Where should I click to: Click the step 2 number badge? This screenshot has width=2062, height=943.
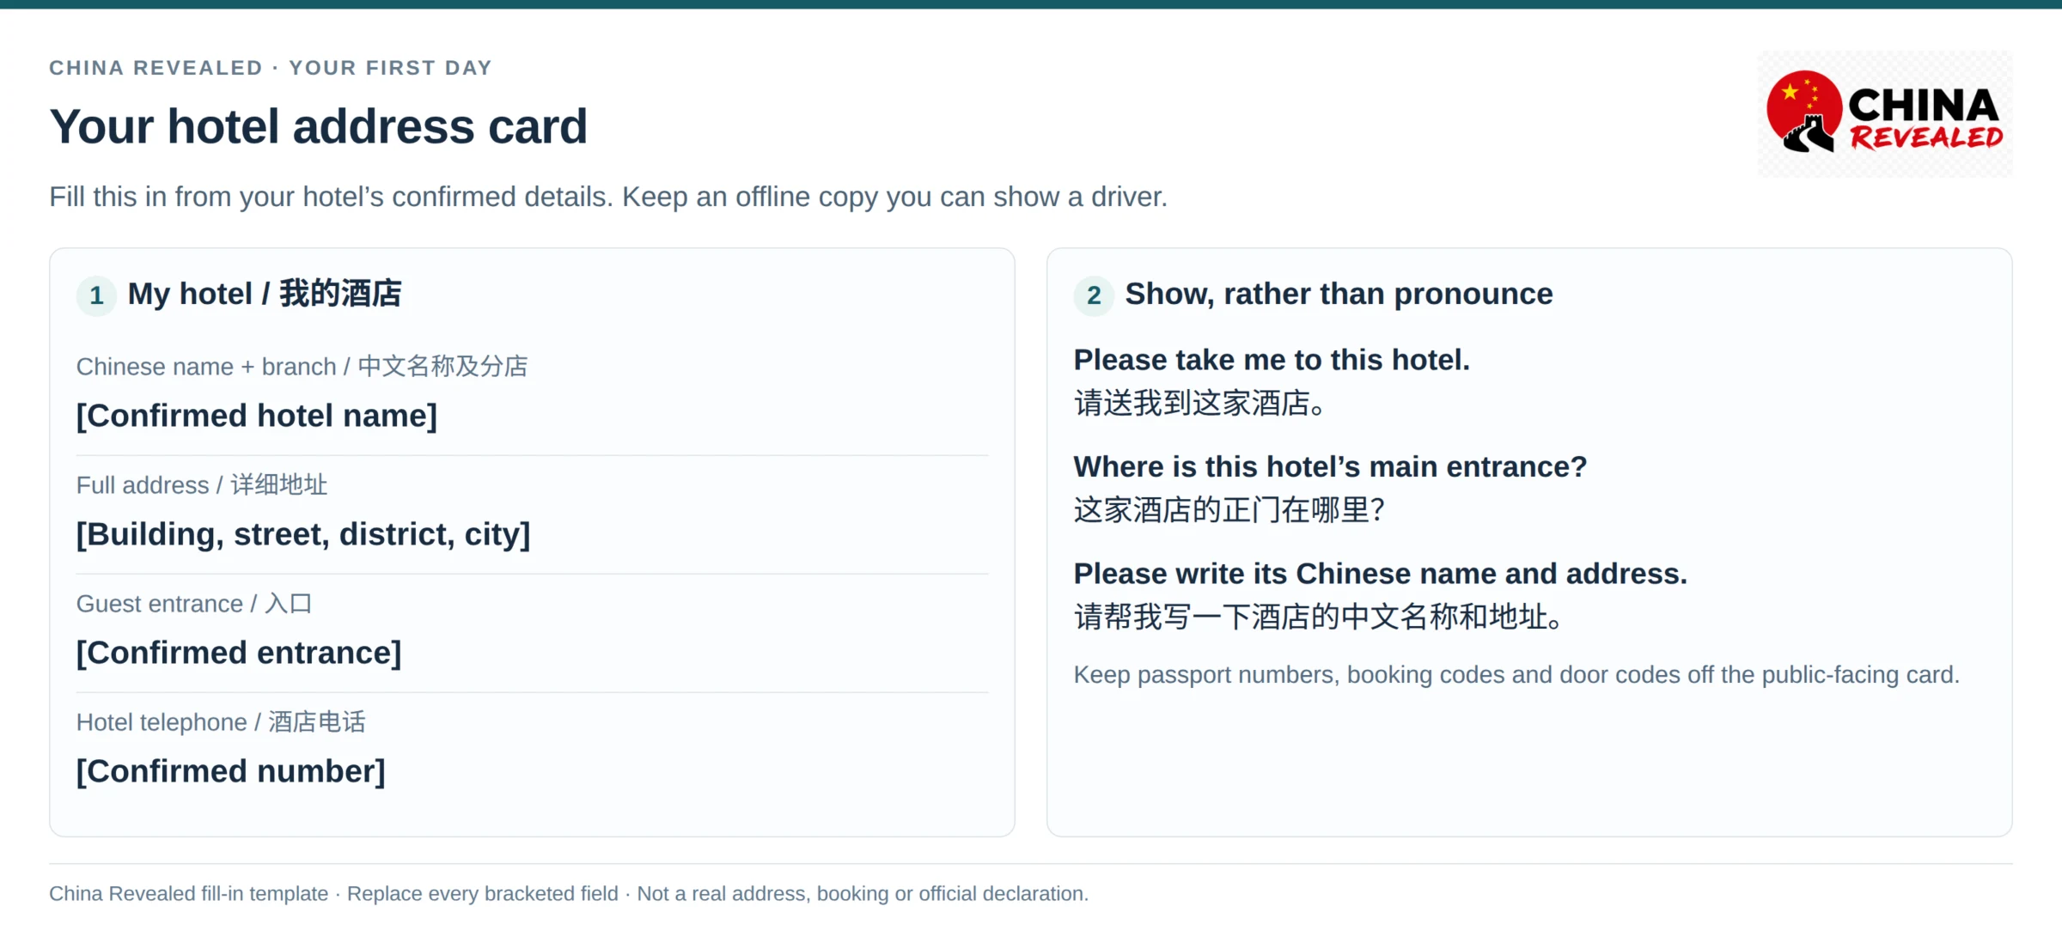pyautogui.click(x=1094, y=295)
